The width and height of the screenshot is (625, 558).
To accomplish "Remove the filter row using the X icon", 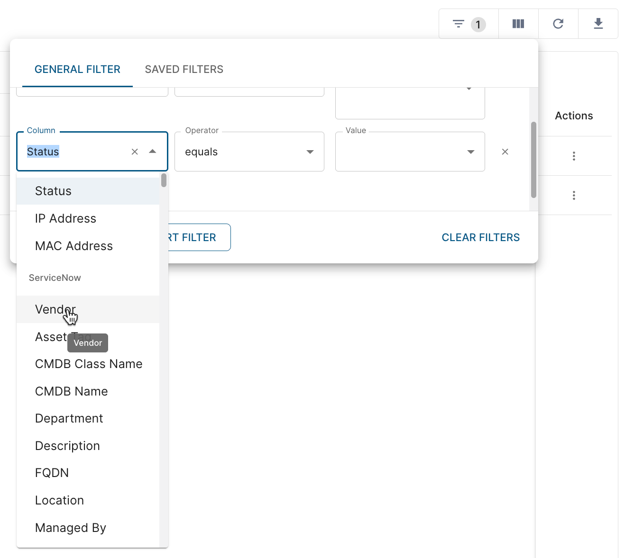I will (505, 152).
